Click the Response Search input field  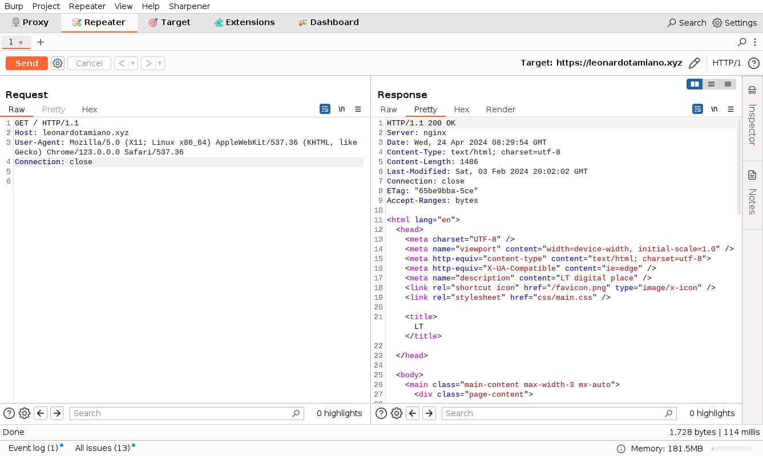[559, 413]
